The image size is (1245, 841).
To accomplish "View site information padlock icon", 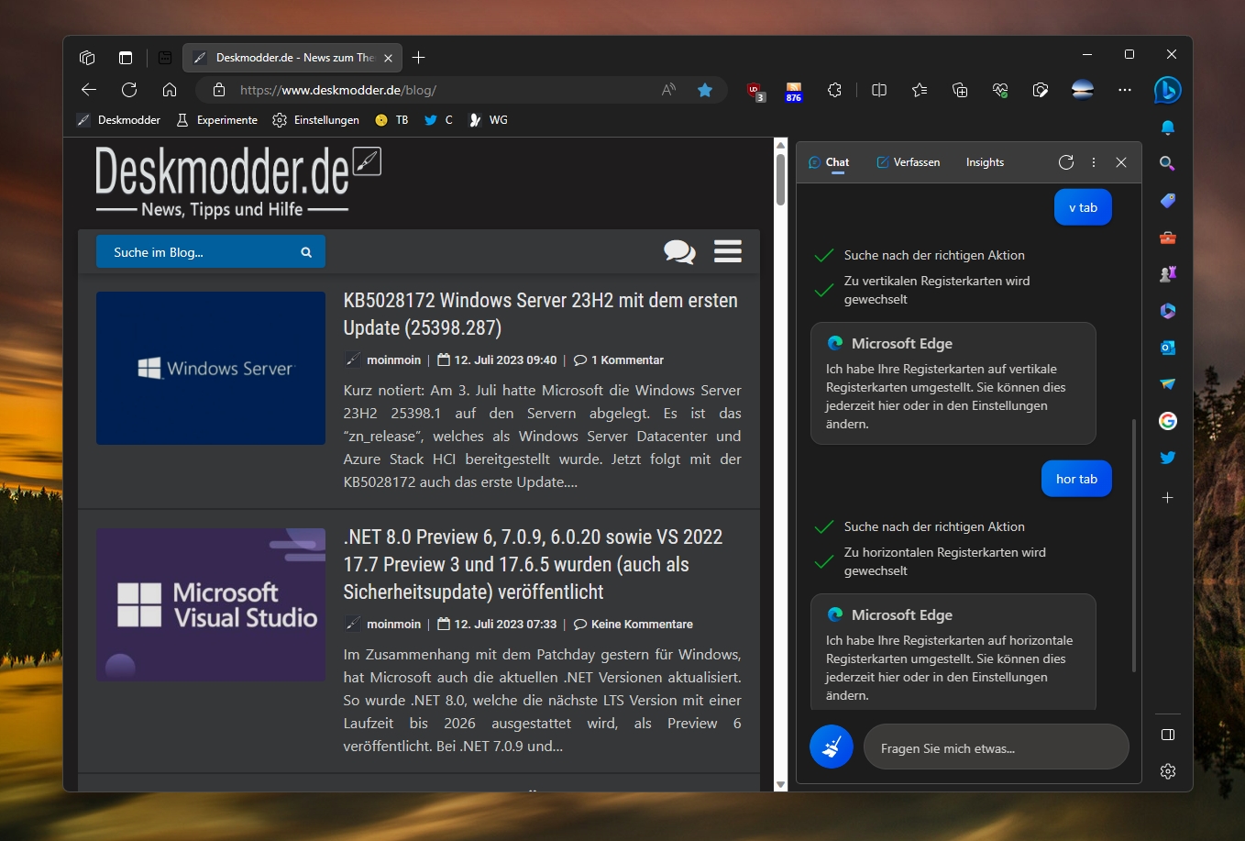I will pyautogui.click(x=218, y=90).
